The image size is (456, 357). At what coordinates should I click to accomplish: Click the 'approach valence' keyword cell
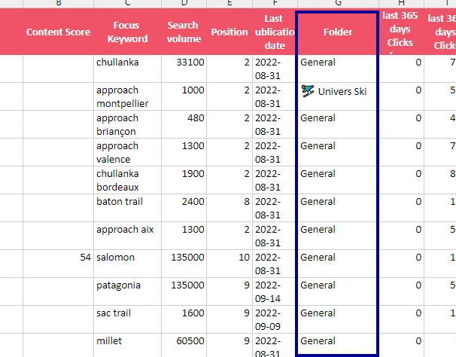[x=128, y=152]
